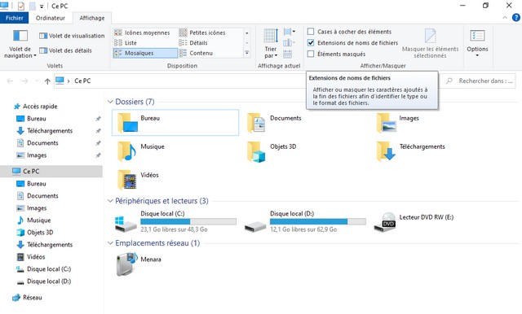
Task: Open the Fichier menu
Action: [15, 18]
